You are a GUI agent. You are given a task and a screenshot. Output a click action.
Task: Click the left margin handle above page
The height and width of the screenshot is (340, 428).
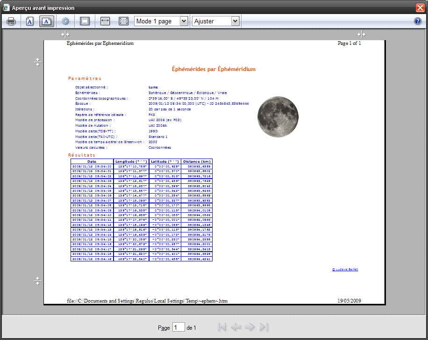coord(65,35)
